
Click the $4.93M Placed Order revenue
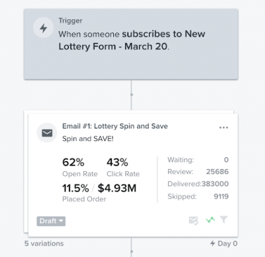point(117,188)
